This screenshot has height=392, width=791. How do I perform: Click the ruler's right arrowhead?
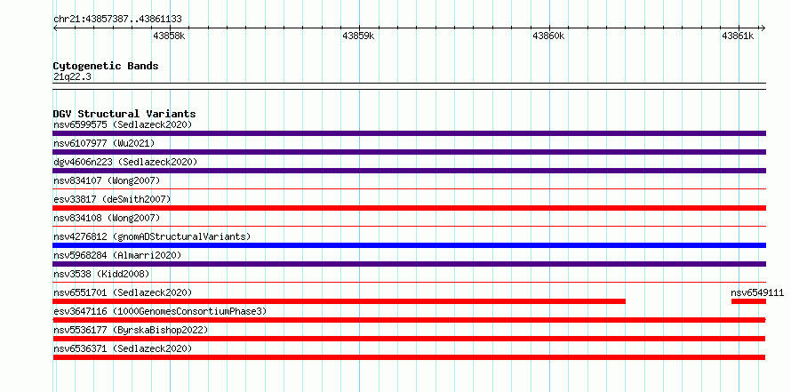763,28
